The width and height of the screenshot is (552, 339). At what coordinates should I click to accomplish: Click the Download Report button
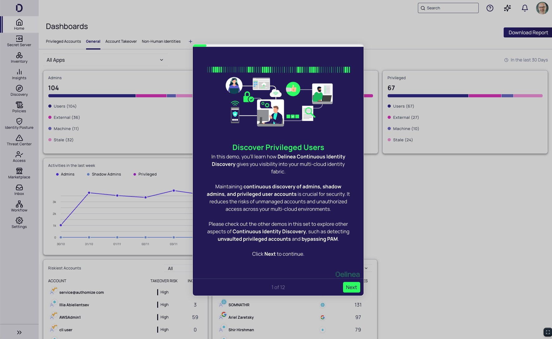(528, 33)
